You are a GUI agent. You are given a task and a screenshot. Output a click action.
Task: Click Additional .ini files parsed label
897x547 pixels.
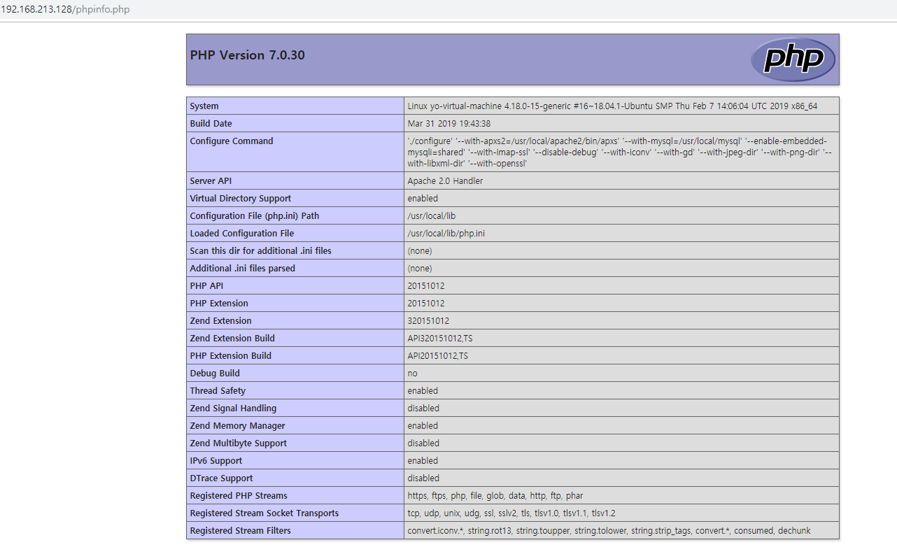click(243, 269)
